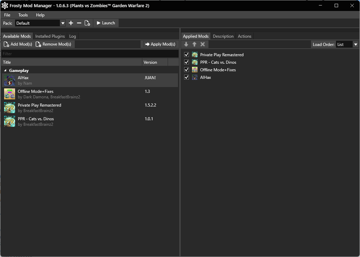The width and height of the screenshot is (360, 257).
Task: Move selected applied mod down with arrow
Action: pos(186,44)
